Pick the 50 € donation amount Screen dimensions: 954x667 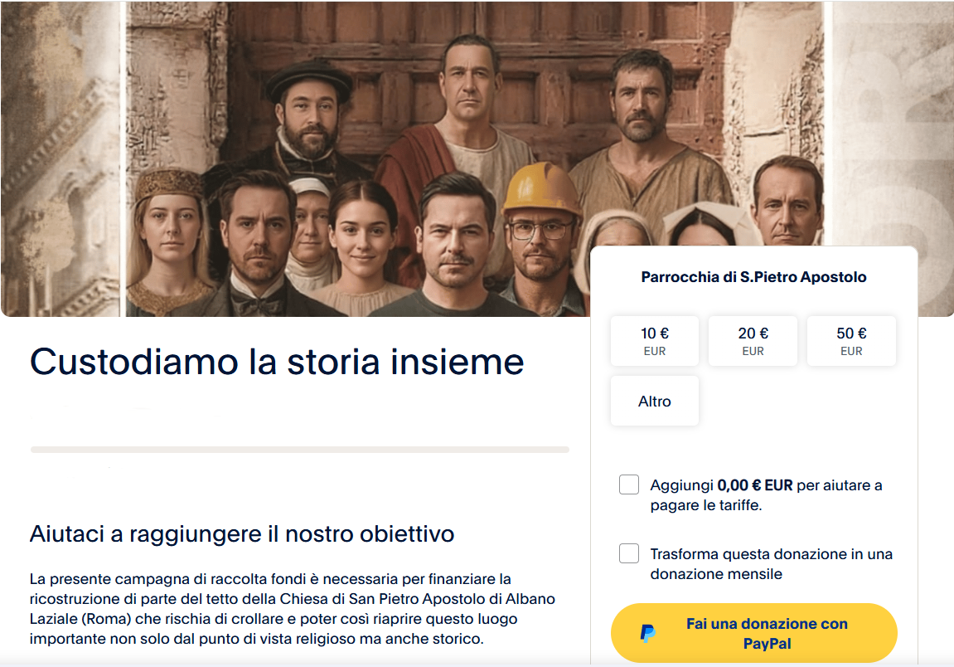click(x=851, y=341)
